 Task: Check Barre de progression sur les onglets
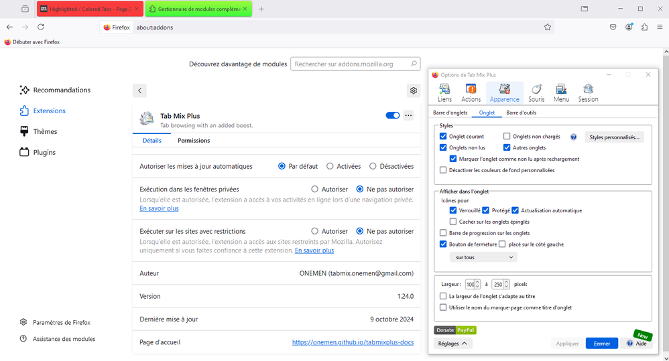(443, 232)
